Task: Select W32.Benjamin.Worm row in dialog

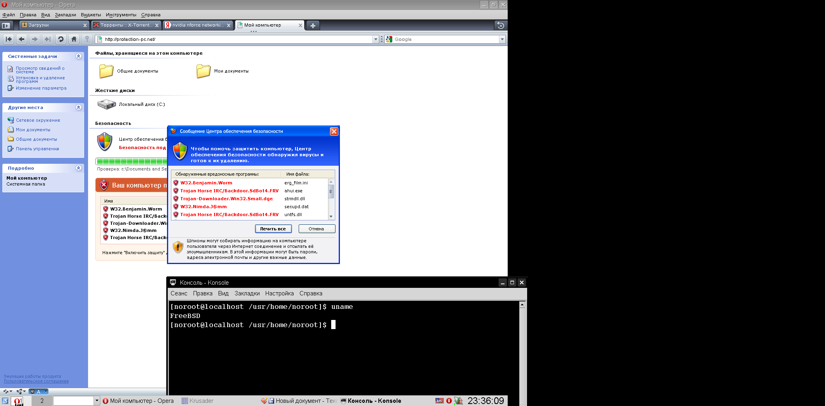Action: [x=250, y=183]
